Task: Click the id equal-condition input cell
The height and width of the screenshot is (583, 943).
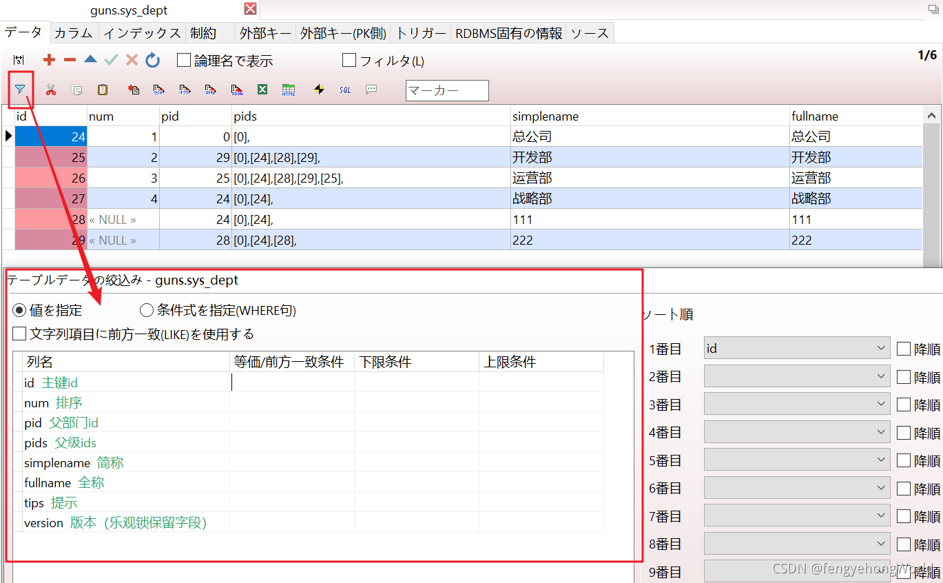Action: click(292, 382)
